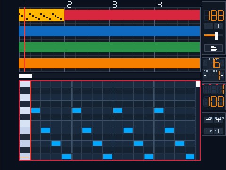Increase the Q quantize value
226x170 pixels.
coord(222,63)
